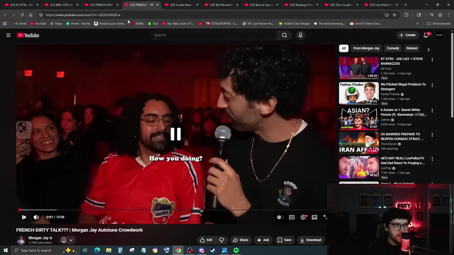The height and width of the screenshot is (255, 454).
Task: Open YouTube notifications bell in header
Action: coord(426,35)
